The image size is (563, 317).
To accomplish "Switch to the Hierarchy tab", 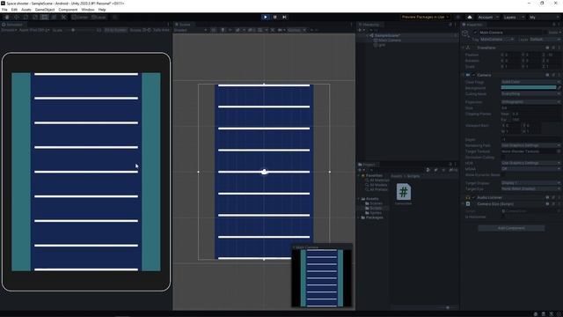I will pyautogui.click(x=369, y=25).
